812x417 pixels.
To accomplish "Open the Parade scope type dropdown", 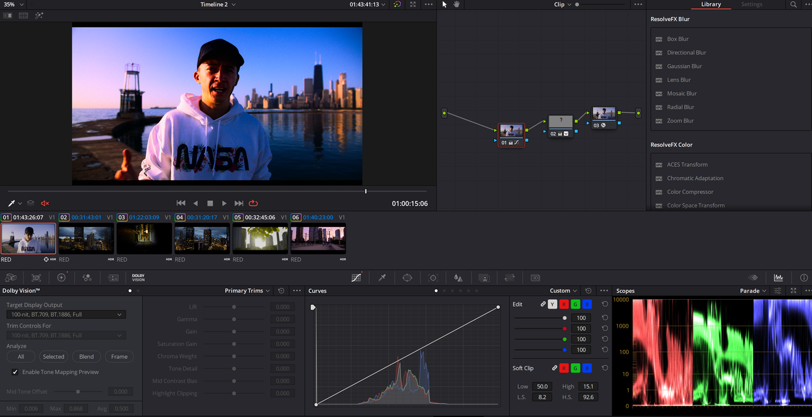I will (x=754, y=291).
